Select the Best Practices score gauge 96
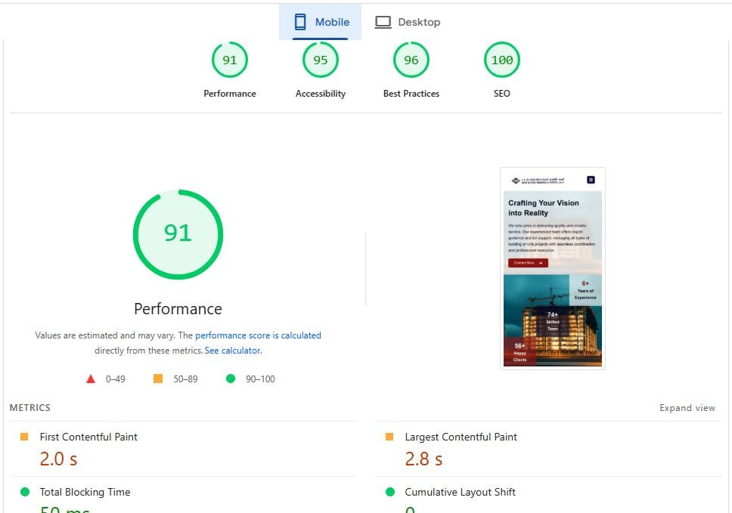Image resolution: width=732 pixels, height=513 pixels. coord(411,60)
